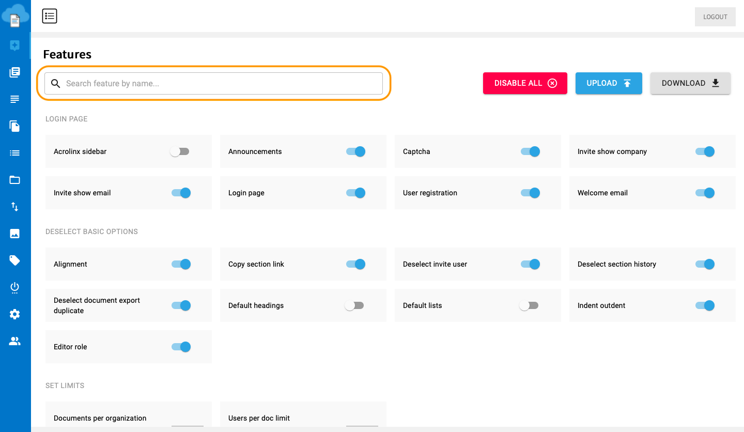Click the LOGIN PAGE section label
This screenshot has width=744, height=432.
[67, 119]
